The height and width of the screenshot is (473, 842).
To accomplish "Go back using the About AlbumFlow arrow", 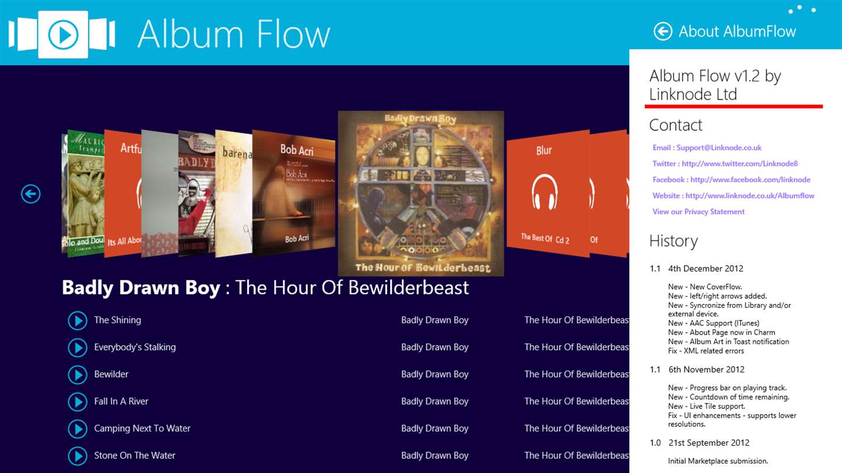I will [x=662, y=31].
